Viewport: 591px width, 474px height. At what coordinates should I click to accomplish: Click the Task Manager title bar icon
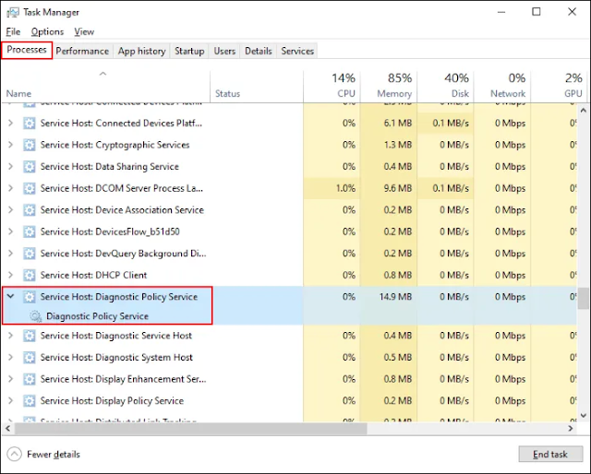coord(12,12)
